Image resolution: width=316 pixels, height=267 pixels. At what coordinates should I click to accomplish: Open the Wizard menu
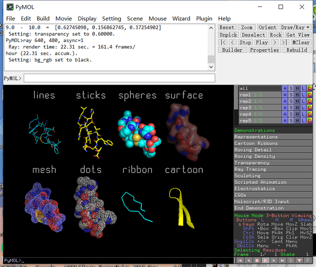pos(181,18)
